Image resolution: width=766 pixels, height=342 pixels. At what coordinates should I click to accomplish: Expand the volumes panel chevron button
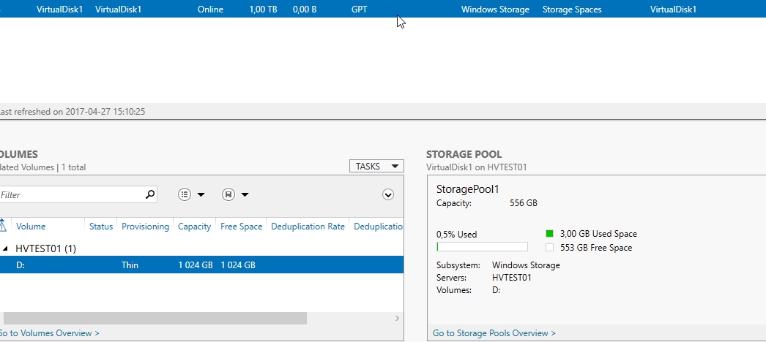[x=388, y=194]
